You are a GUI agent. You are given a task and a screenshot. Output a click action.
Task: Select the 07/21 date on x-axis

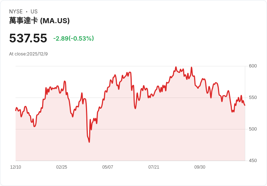coord(154,167)
